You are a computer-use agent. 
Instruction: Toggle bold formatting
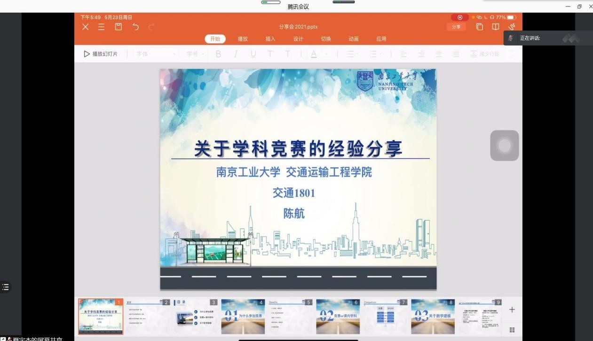point(218,54)
